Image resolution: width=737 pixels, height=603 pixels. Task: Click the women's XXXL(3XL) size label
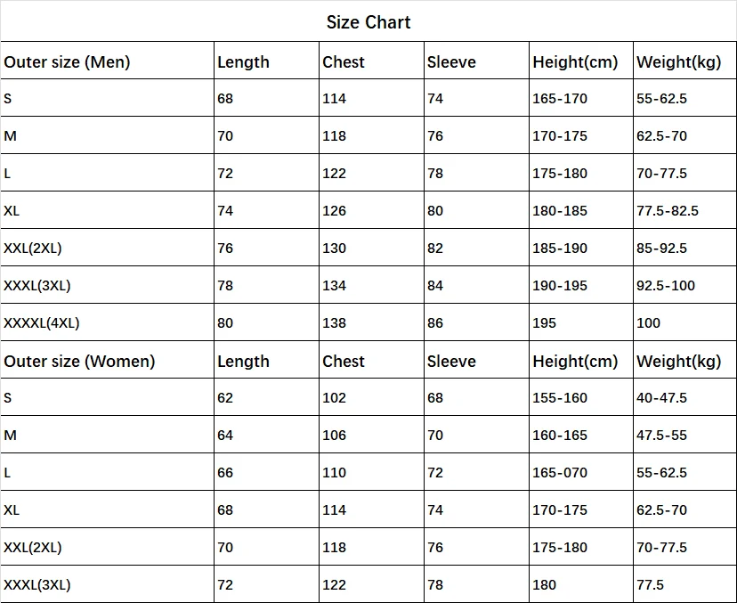[x=37, y=585]
